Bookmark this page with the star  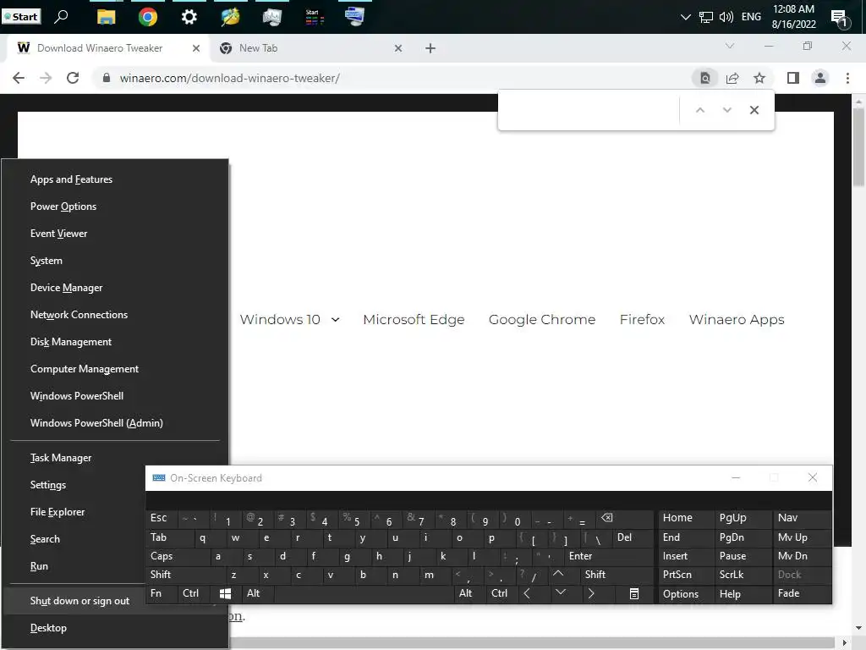(x=759, y=78)
